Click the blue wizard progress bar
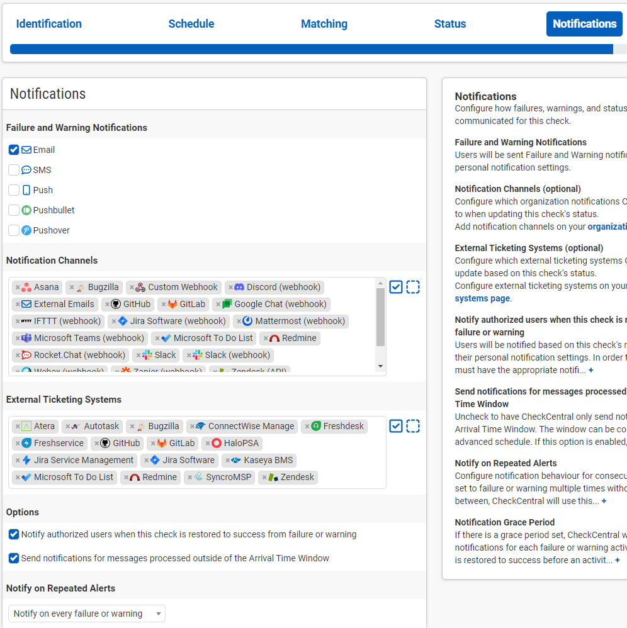 pos(311,49)
